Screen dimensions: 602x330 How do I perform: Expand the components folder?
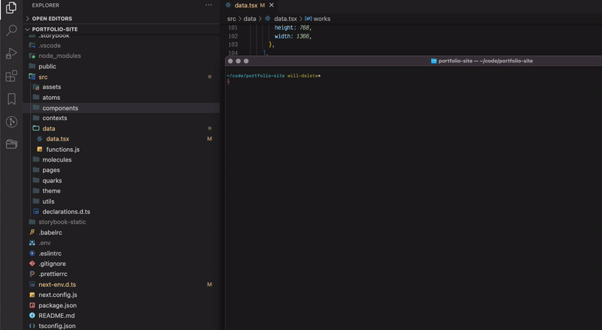[59, 108]
